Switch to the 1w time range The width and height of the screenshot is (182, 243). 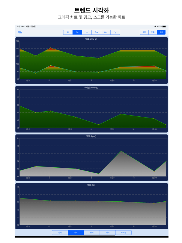[x=77, y=32]
